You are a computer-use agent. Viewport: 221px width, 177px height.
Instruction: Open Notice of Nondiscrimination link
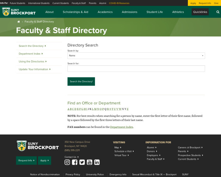(45, 174)
